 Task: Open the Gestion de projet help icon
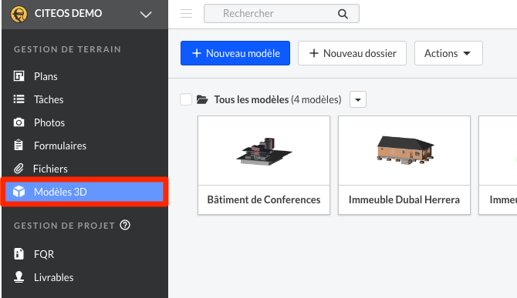[x=125, y=226]
